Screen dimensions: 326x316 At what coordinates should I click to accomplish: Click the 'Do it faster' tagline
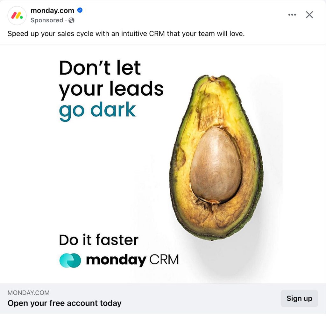(99, 240)
